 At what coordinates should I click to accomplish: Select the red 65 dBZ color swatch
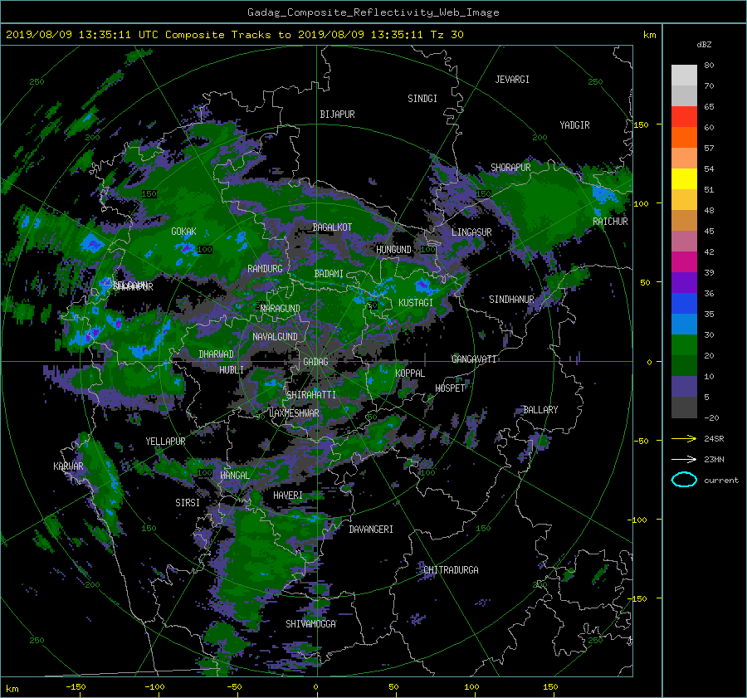pos(684,116)
